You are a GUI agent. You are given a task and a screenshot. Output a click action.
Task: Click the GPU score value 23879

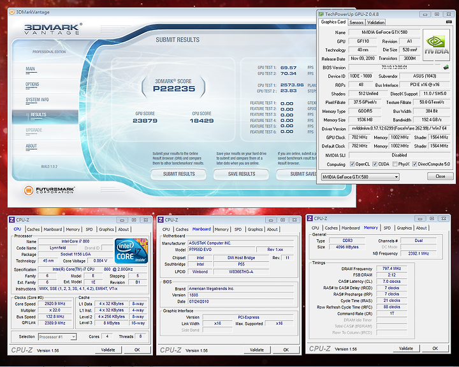(x=145, y=121)
